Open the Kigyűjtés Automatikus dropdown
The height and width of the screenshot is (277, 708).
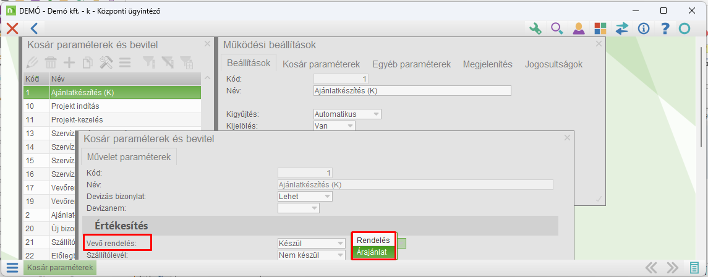coord(348,114)
